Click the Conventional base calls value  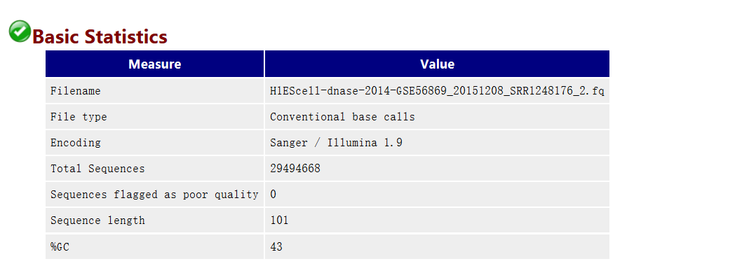point(342,117)
